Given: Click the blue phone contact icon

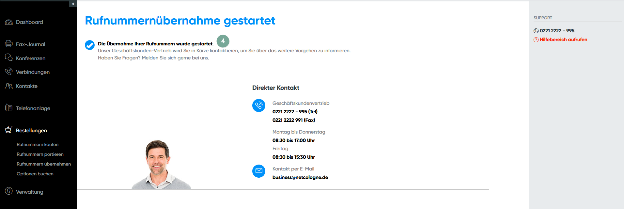Looking at the screenshot, I should tap(259, 105).
